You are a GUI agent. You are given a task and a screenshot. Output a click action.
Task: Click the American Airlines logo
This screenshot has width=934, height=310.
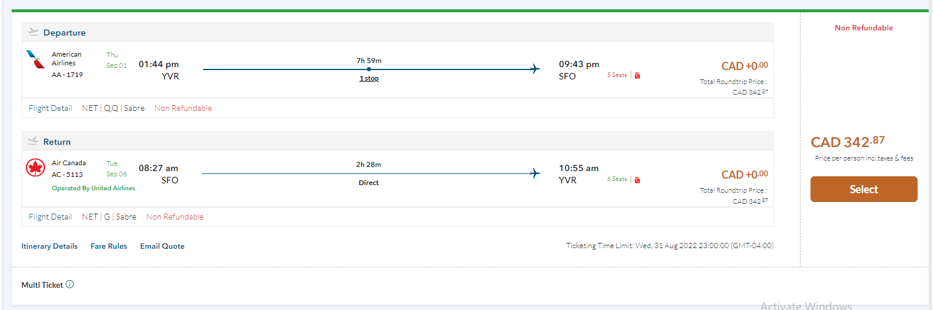(36, 60)
